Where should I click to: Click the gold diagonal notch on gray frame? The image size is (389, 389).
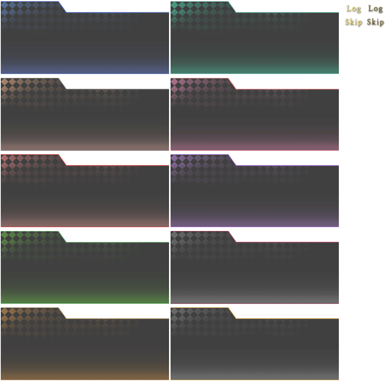(x=234, y=312)
